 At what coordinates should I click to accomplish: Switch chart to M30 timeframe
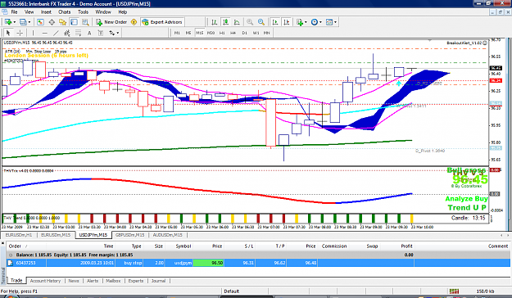(x=211, y=33)
